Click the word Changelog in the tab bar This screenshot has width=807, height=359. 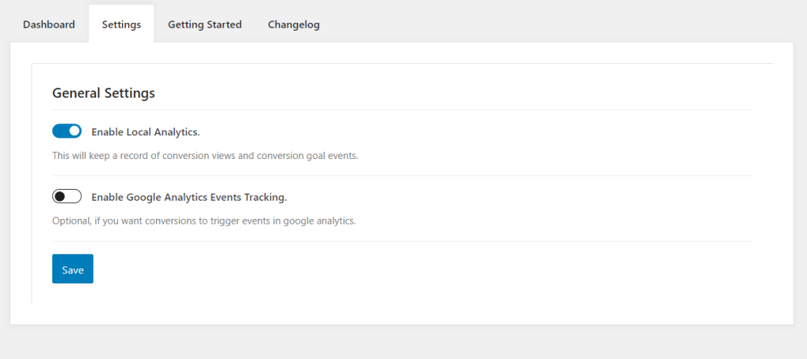[294, 24]
